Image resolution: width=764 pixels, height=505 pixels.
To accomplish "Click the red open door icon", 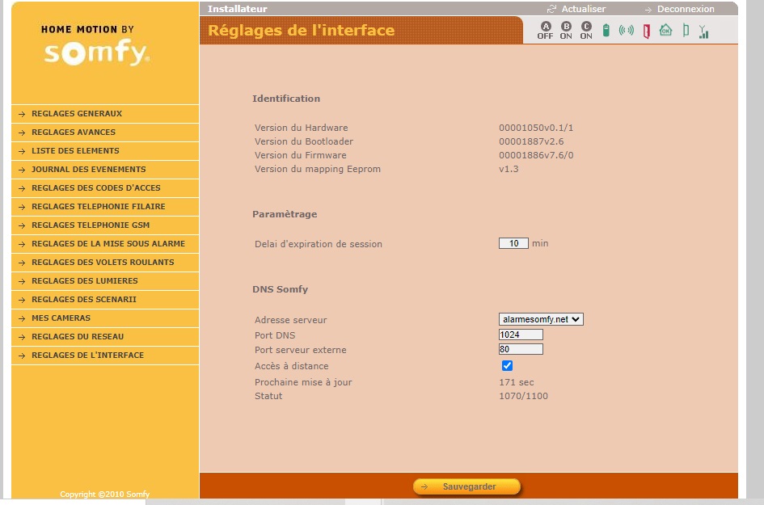I will tap(647, 32).
